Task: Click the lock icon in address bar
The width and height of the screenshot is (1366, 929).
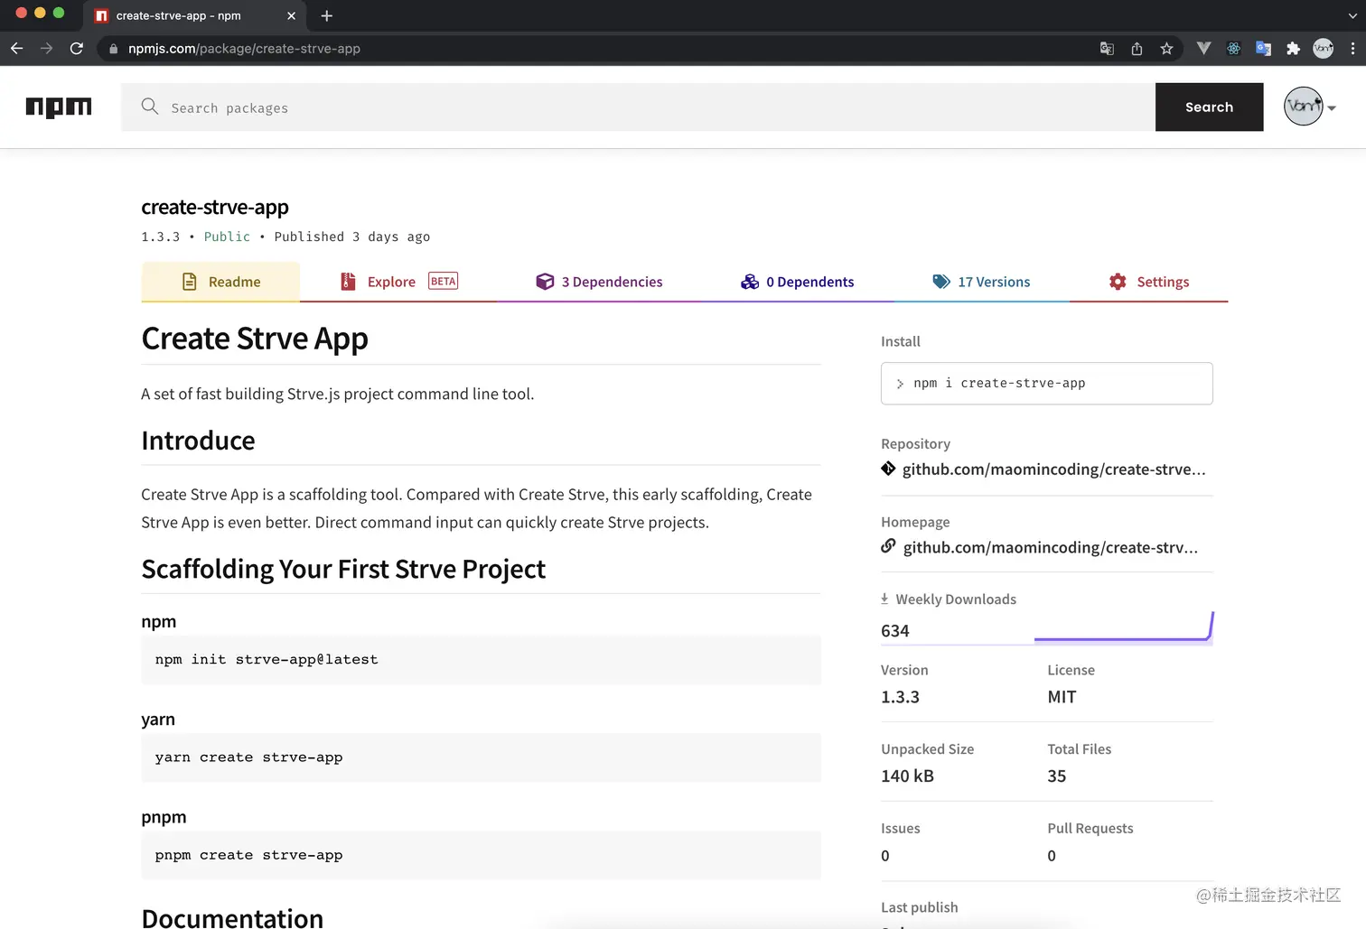Action: [x=113, y=49]
